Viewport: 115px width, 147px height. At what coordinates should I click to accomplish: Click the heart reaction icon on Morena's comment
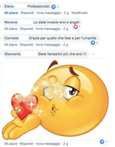coord(75,27)
